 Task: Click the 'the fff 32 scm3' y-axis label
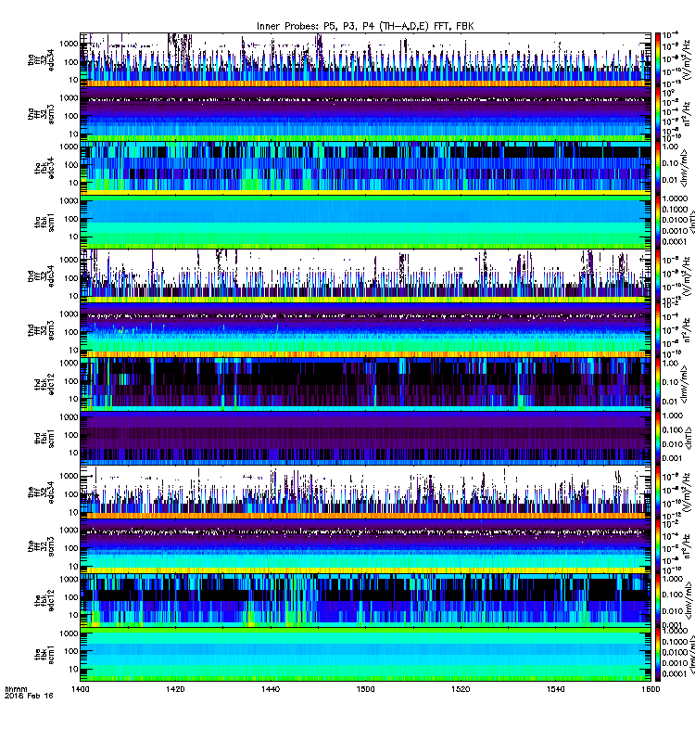click(41, 546)
